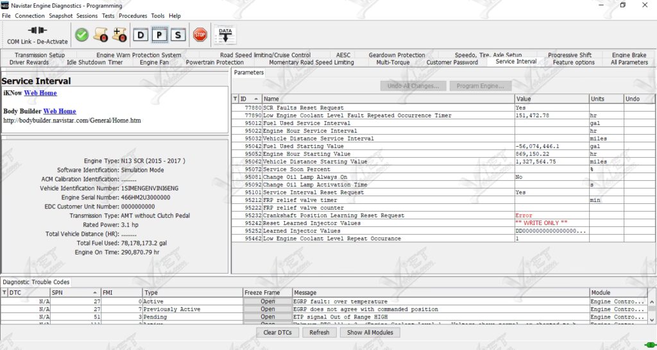Select the D session toolbar button
This screenshot has width=657, height=350.
click(x=141, y=35)
